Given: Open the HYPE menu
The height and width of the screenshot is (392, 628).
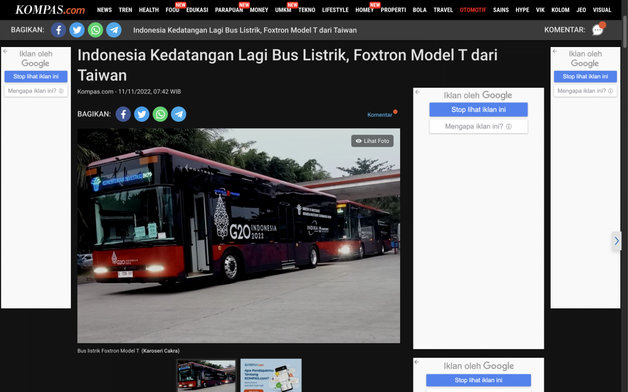Looking at the screenshot, I should [x=522, y=10].
